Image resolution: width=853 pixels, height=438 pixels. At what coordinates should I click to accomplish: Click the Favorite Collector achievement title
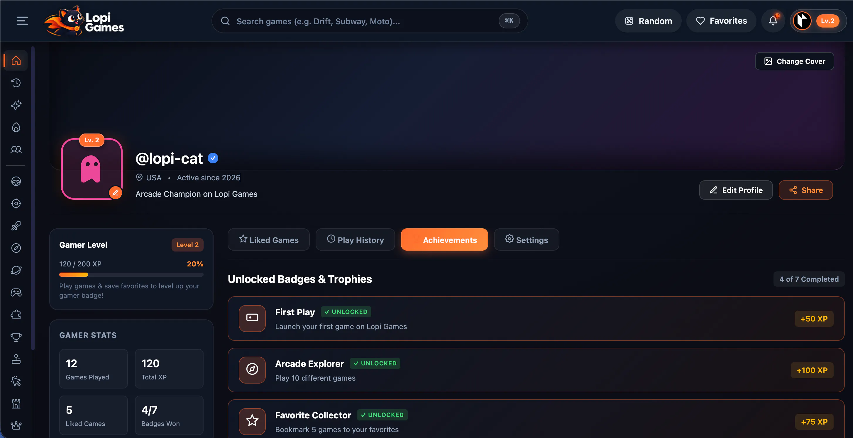point(313,415)
